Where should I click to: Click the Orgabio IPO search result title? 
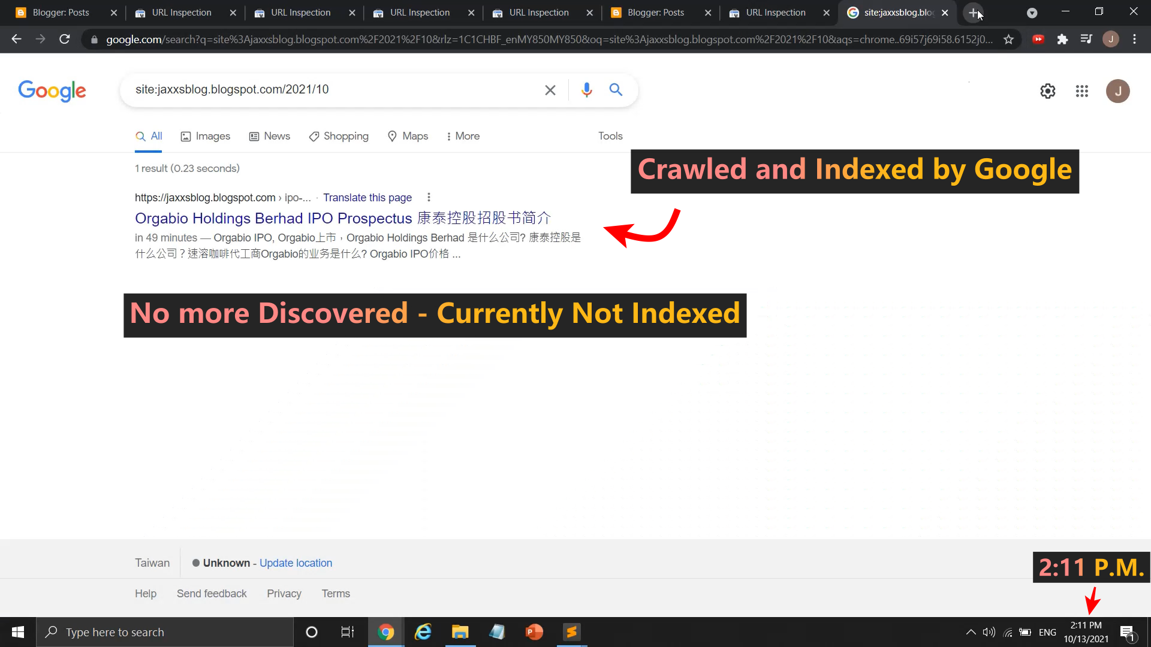point(343,218)
